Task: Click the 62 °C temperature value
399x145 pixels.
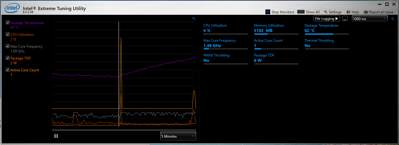Action: coord(309,30)
